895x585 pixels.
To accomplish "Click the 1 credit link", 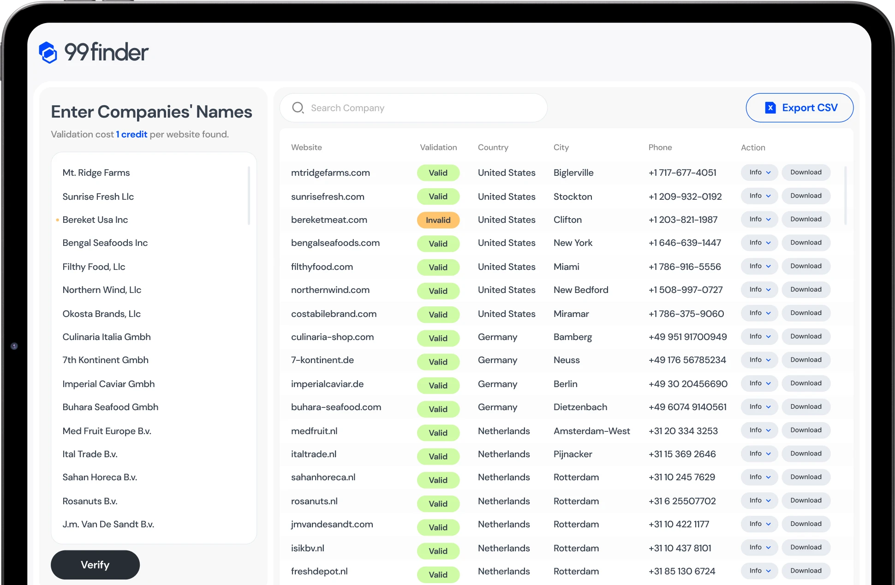I will tap(131, 134).
